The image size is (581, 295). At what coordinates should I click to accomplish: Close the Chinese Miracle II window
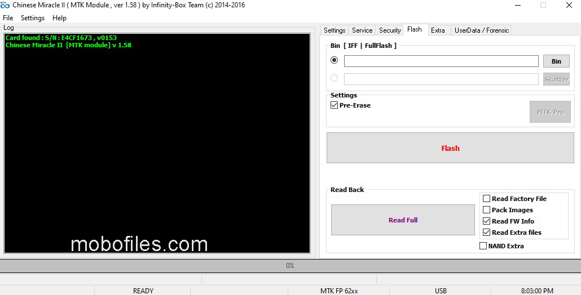(569, 5)
